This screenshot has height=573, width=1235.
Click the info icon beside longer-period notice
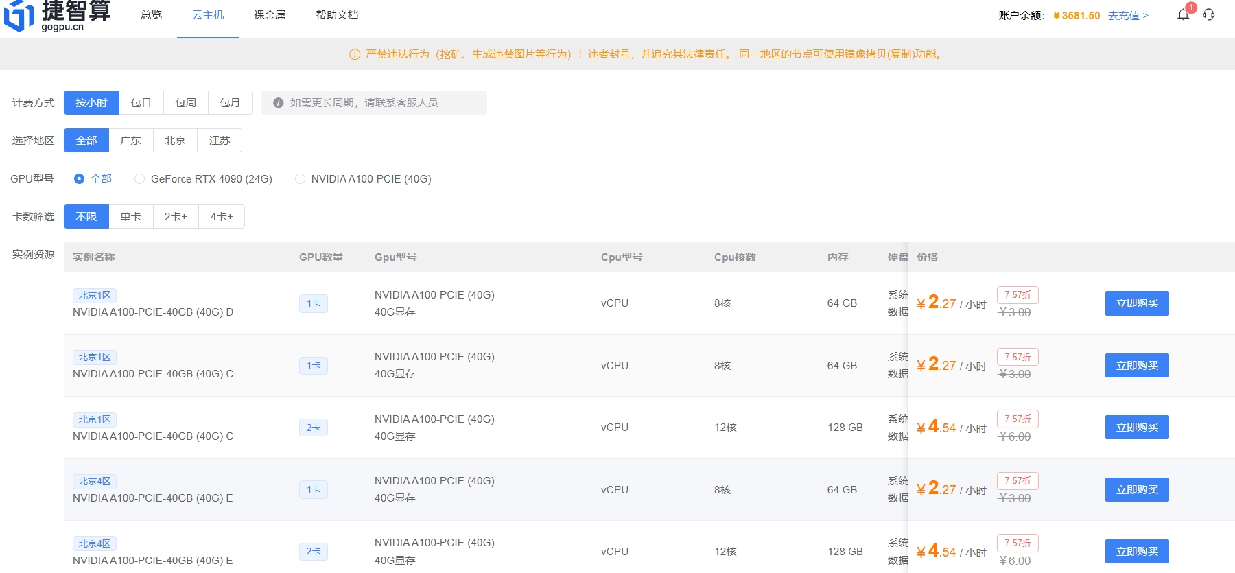point(278,103)
